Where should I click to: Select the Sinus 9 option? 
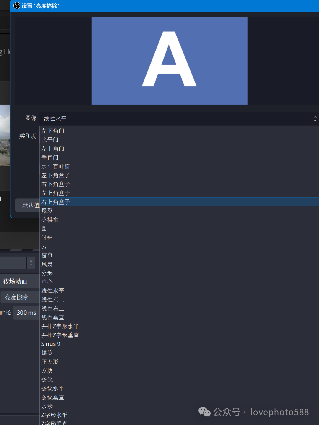pyautogui.click(x=51, y=344)
